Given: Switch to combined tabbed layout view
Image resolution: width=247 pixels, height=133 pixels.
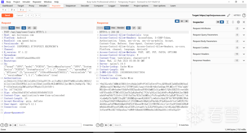Looking at the screenshot, I should [187, 21].
